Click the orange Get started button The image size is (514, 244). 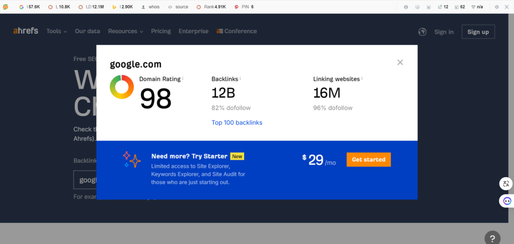click(368, 159)
